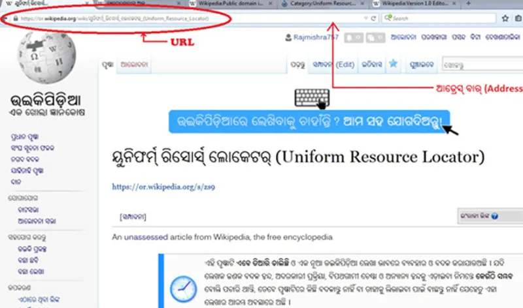The width and height of the screenshot is (523, 308).
Task: Open the https://or.wikipedia.org/s/zs9 short link
Action: pos(163,187)
